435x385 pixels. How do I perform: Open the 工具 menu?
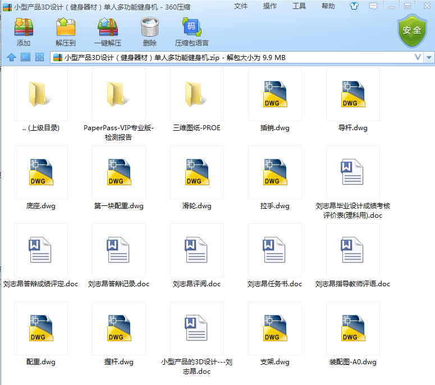point(299,6)
